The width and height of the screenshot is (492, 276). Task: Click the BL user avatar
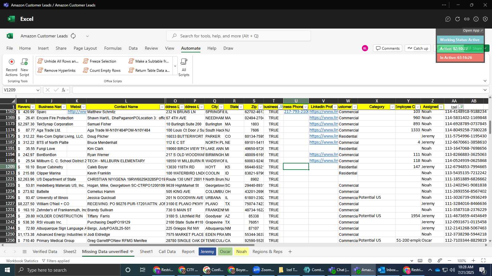[365, 48]
